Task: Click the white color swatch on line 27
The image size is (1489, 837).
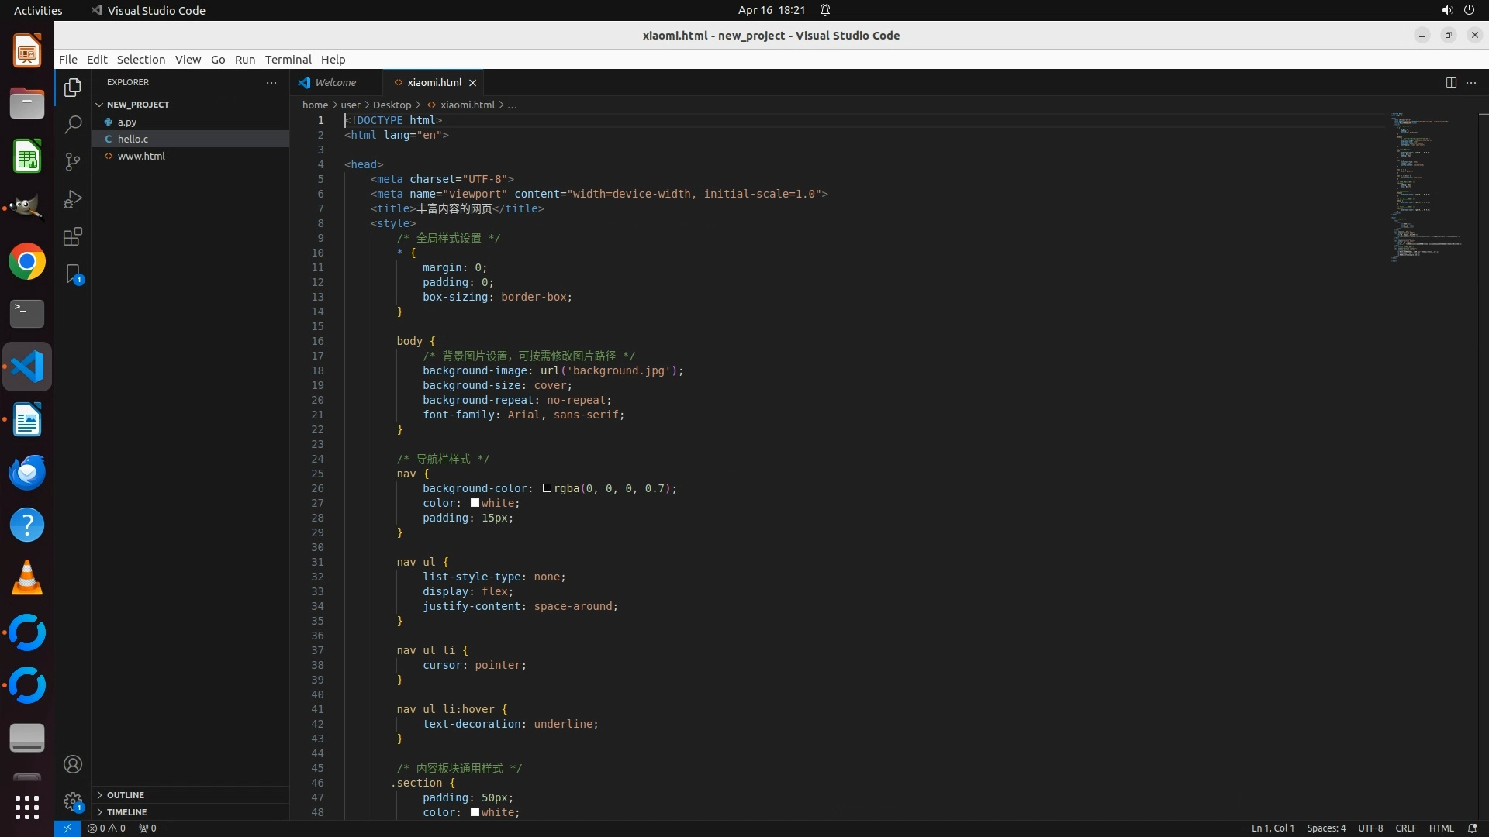Action: (475, 503)
